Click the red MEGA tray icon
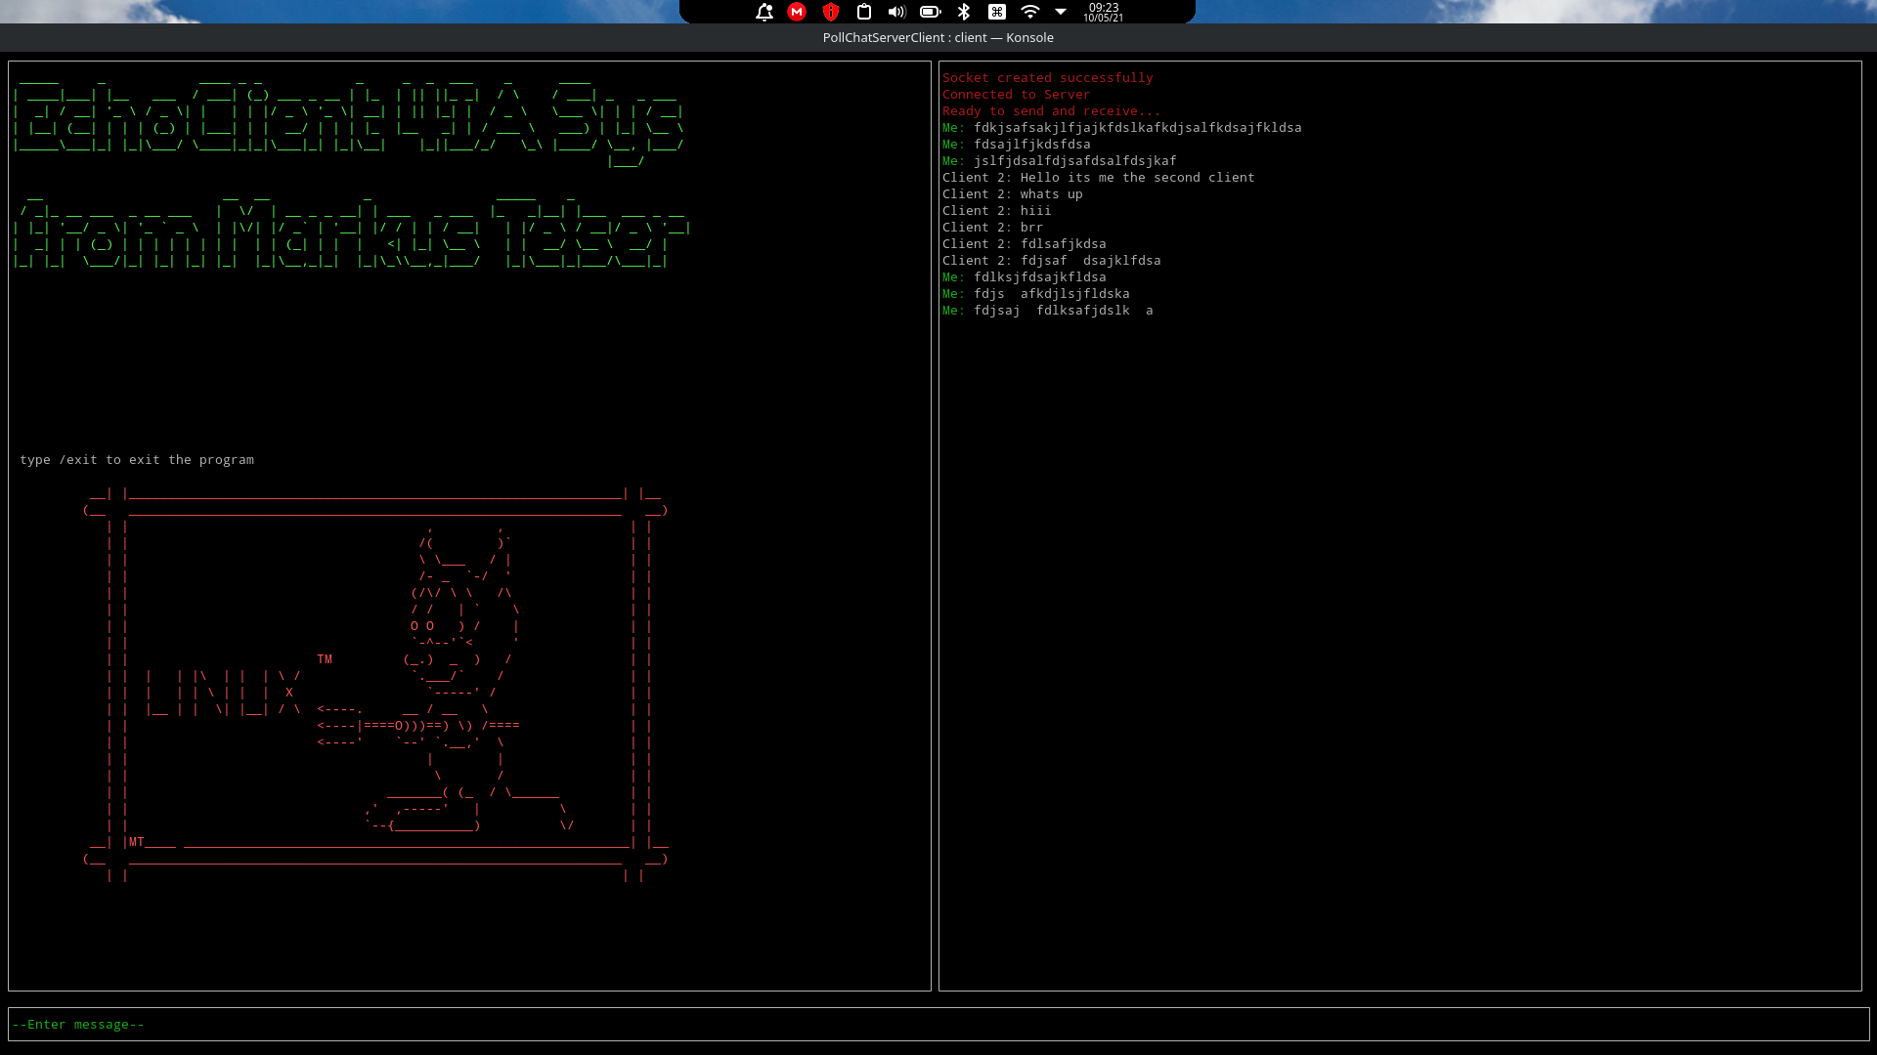 [797, 12]
